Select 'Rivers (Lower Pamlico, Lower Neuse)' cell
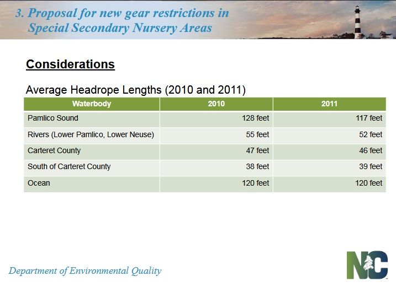This screenshot has height=287, width=396. [92, 136]
